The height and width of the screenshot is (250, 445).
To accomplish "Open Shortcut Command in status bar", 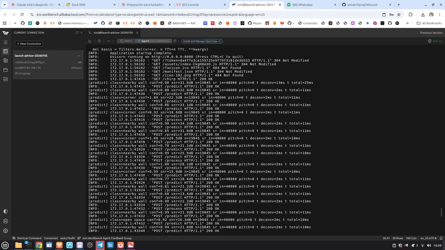I will point(27,238).
